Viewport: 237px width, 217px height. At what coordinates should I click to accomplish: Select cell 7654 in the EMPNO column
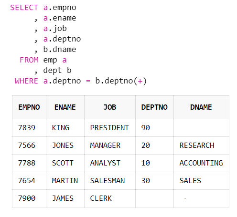coord(29,181)
